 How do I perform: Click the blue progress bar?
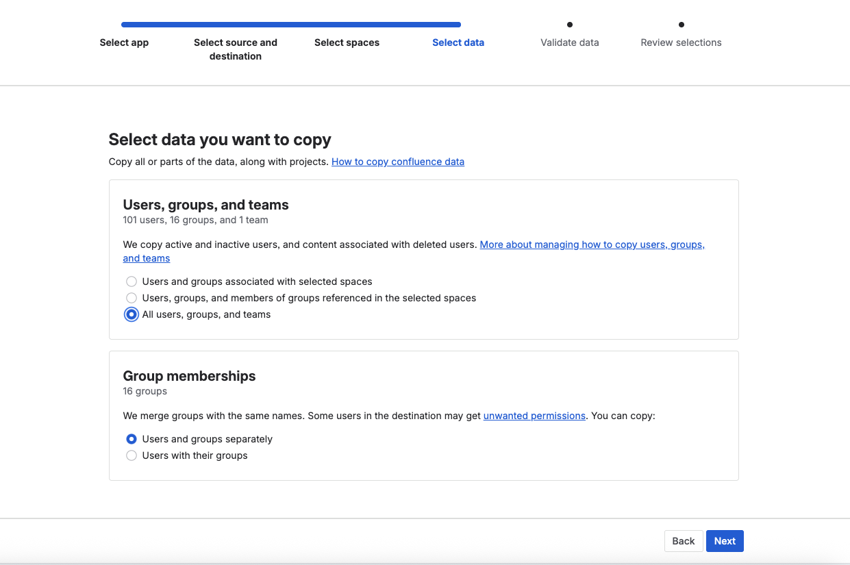[x=291, y=24]
